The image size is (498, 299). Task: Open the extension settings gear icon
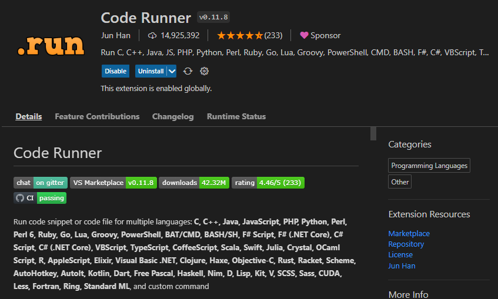(x=205, y=71)
